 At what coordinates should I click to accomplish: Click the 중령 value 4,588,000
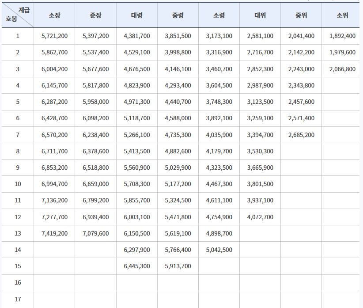pos(178,118)
